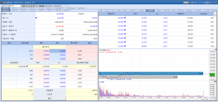Select the 10호가(3) sub-tab
Viewport: 218px width, 102px height.
24,10
